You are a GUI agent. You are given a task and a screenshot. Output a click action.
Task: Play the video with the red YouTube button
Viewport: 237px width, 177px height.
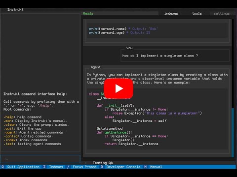[x=118, y=88]
